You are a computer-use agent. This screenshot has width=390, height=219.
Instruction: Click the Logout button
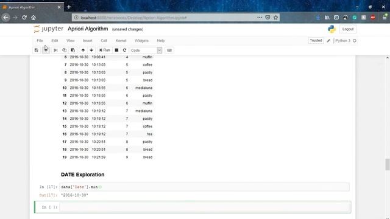pos(348,29)
